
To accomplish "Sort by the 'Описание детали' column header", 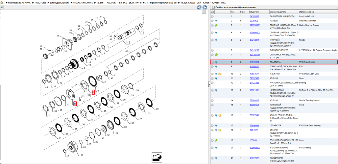I will coord(284,12).
